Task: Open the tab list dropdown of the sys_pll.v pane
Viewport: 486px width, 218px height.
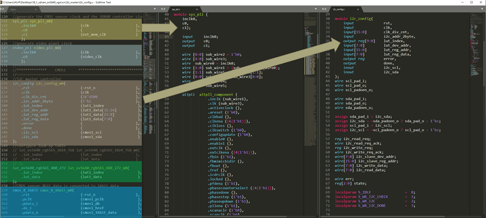Action: click(315, 9)
